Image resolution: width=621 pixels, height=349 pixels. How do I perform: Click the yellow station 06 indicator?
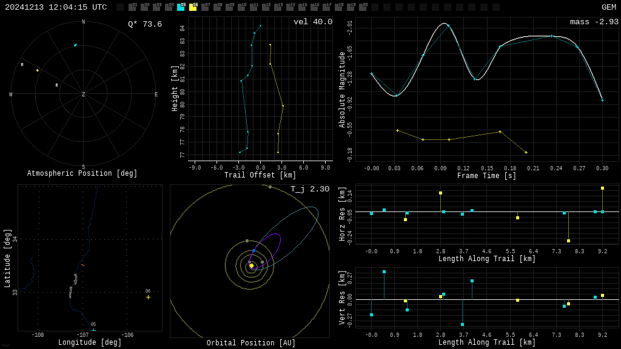pos(193,7)
